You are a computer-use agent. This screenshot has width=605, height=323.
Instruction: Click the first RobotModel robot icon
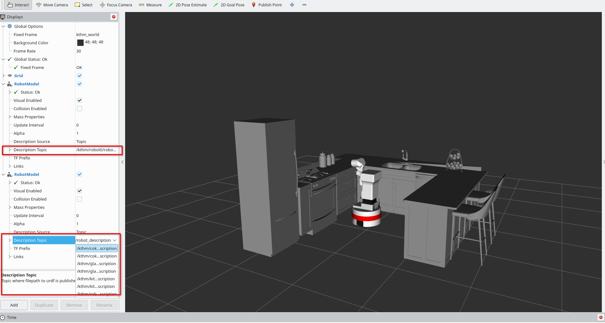[10, 84]
